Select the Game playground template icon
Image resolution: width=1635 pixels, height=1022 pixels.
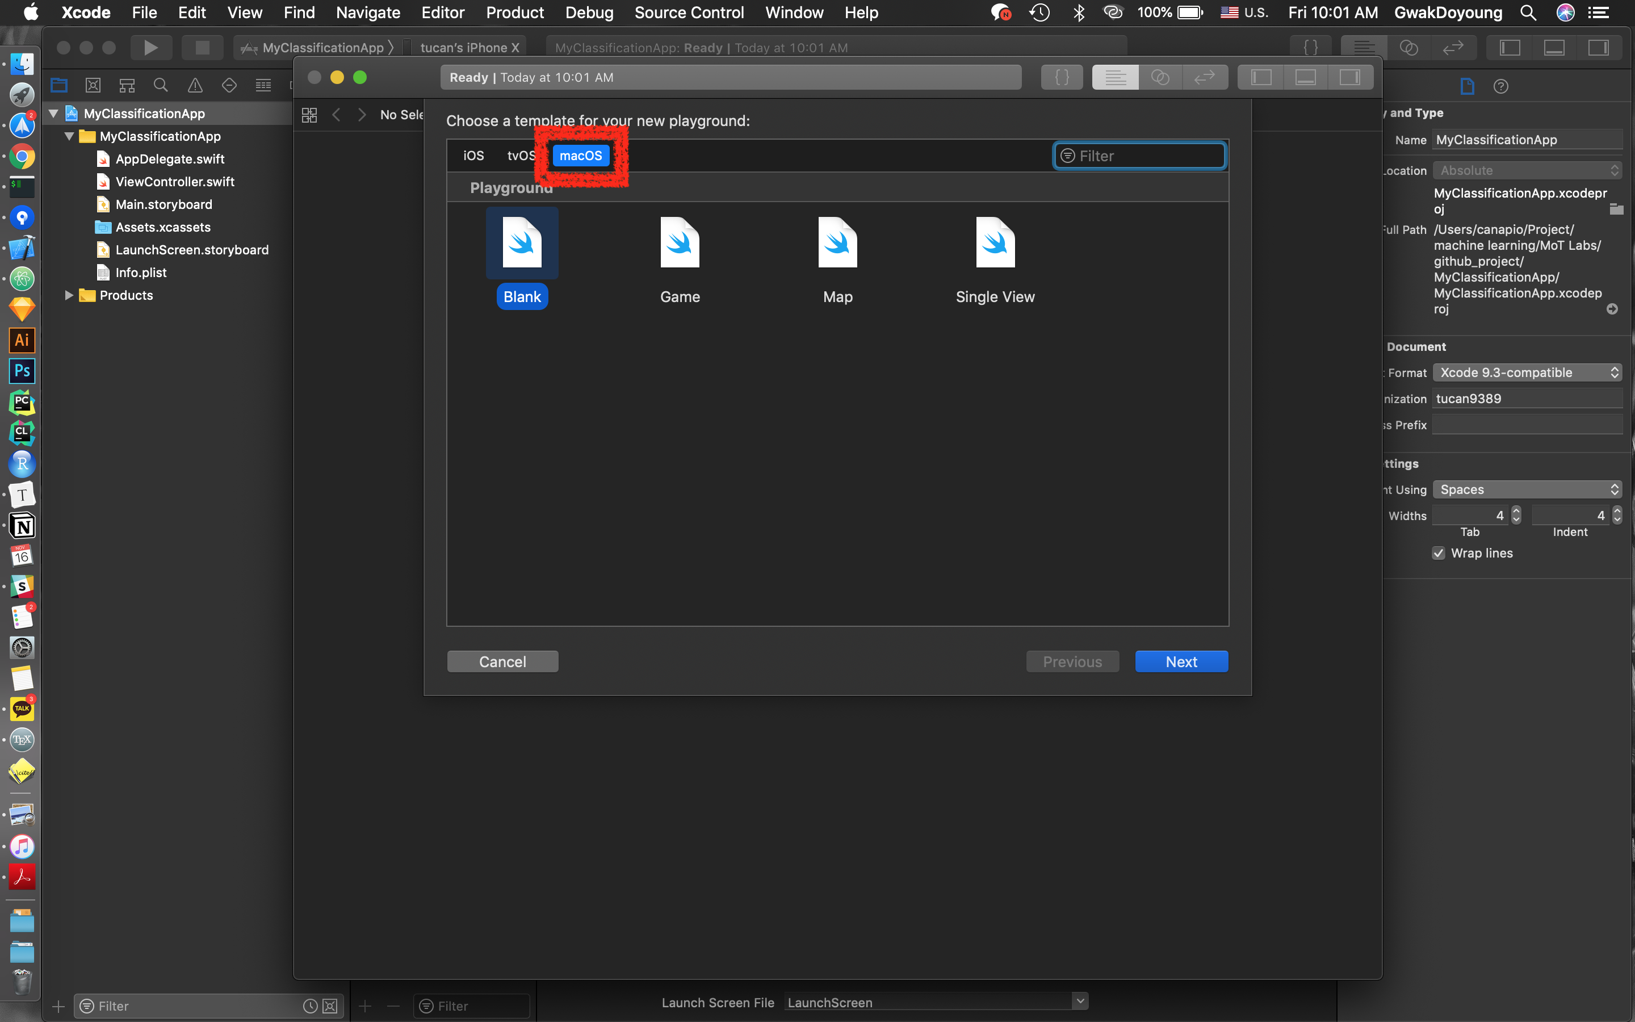pos(680,242)
